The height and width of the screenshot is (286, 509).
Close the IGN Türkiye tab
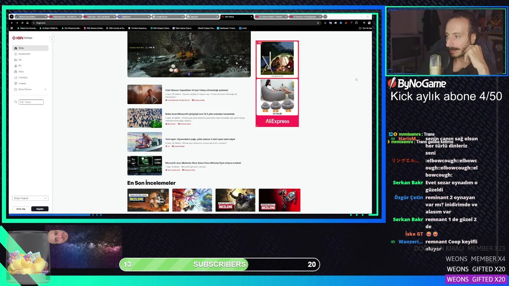coord(251,17)
